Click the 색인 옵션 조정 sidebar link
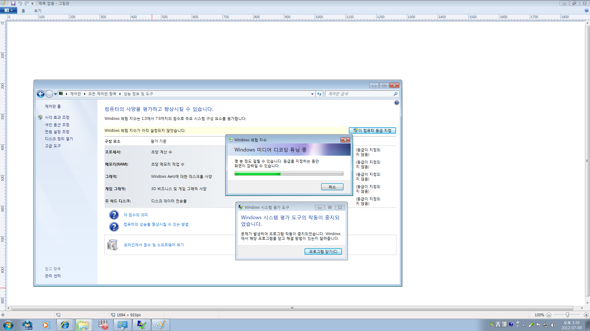Screen dimensions: 590x331 57,125
